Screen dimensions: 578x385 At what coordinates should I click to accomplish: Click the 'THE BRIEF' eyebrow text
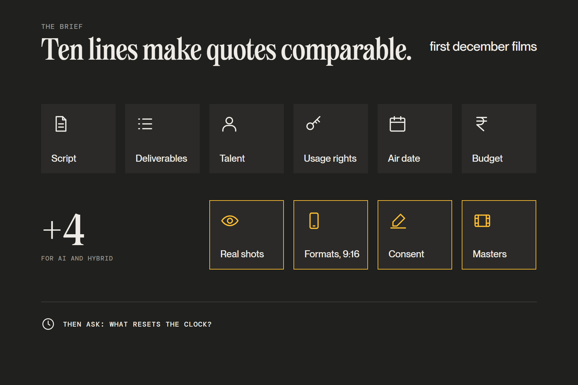(x=62, y=27)
